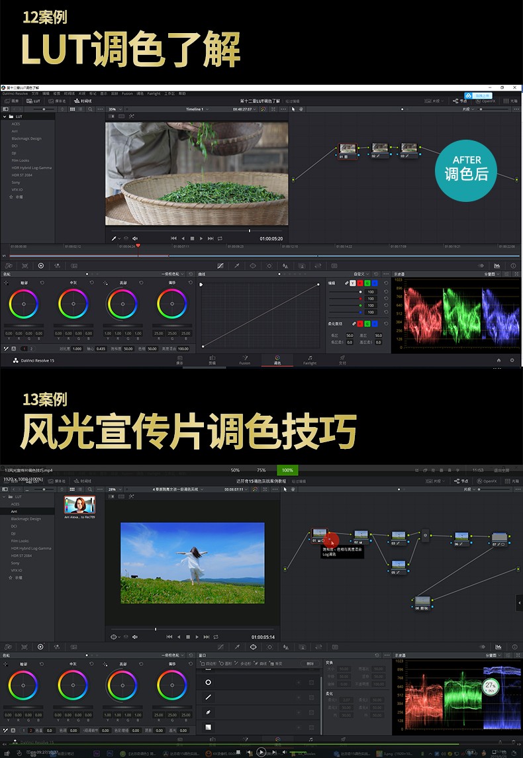Open project settings gear in tea-leaf window footer
The width and height of the screenshot is (523, 758).
click(x=512, y=361)
